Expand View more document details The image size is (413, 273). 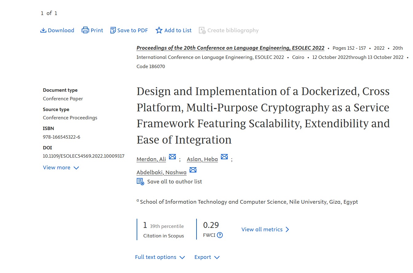[x=61, y=167]
